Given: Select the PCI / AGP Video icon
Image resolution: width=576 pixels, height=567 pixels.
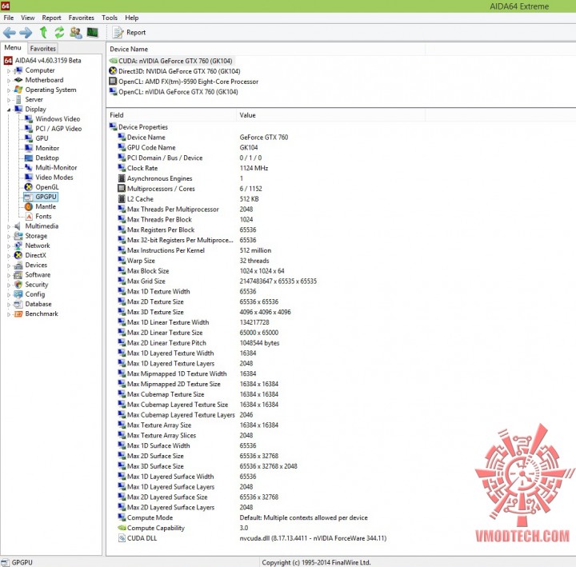Looking at the screenshot, I should point(29,129).
